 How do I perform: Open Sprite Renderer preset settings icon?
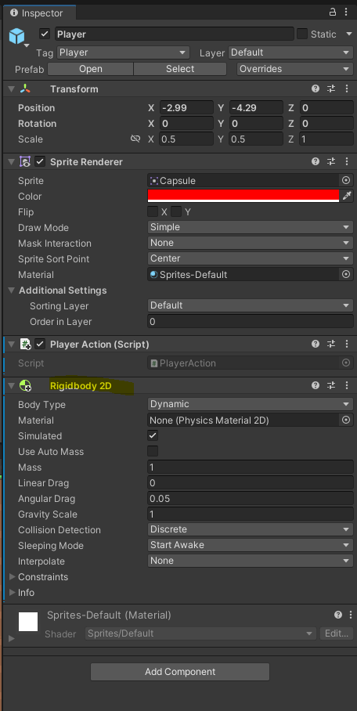point(331,161)
